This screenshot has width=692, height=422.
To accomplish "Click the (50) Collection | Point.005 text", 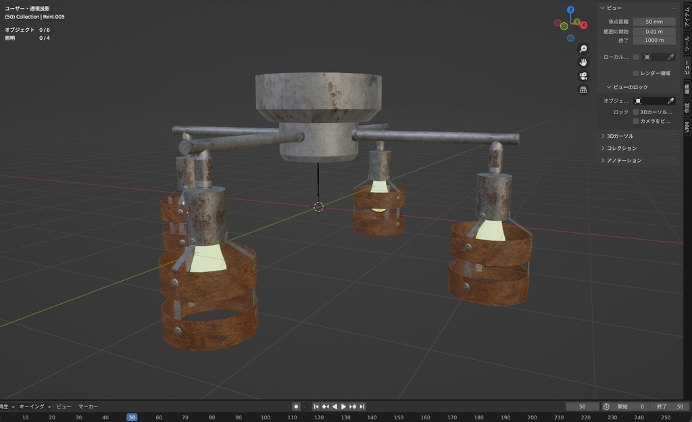I will tap(34, 17).
